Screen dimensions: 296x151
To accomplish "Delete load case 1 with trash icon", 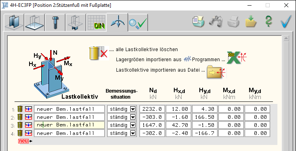I will tap(20, 109).
